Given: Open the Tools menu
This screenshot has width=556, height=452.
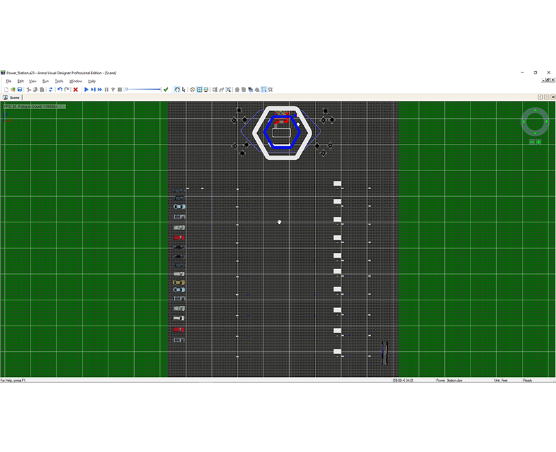Looking at the screenshot, I should [x=59, y=81].
